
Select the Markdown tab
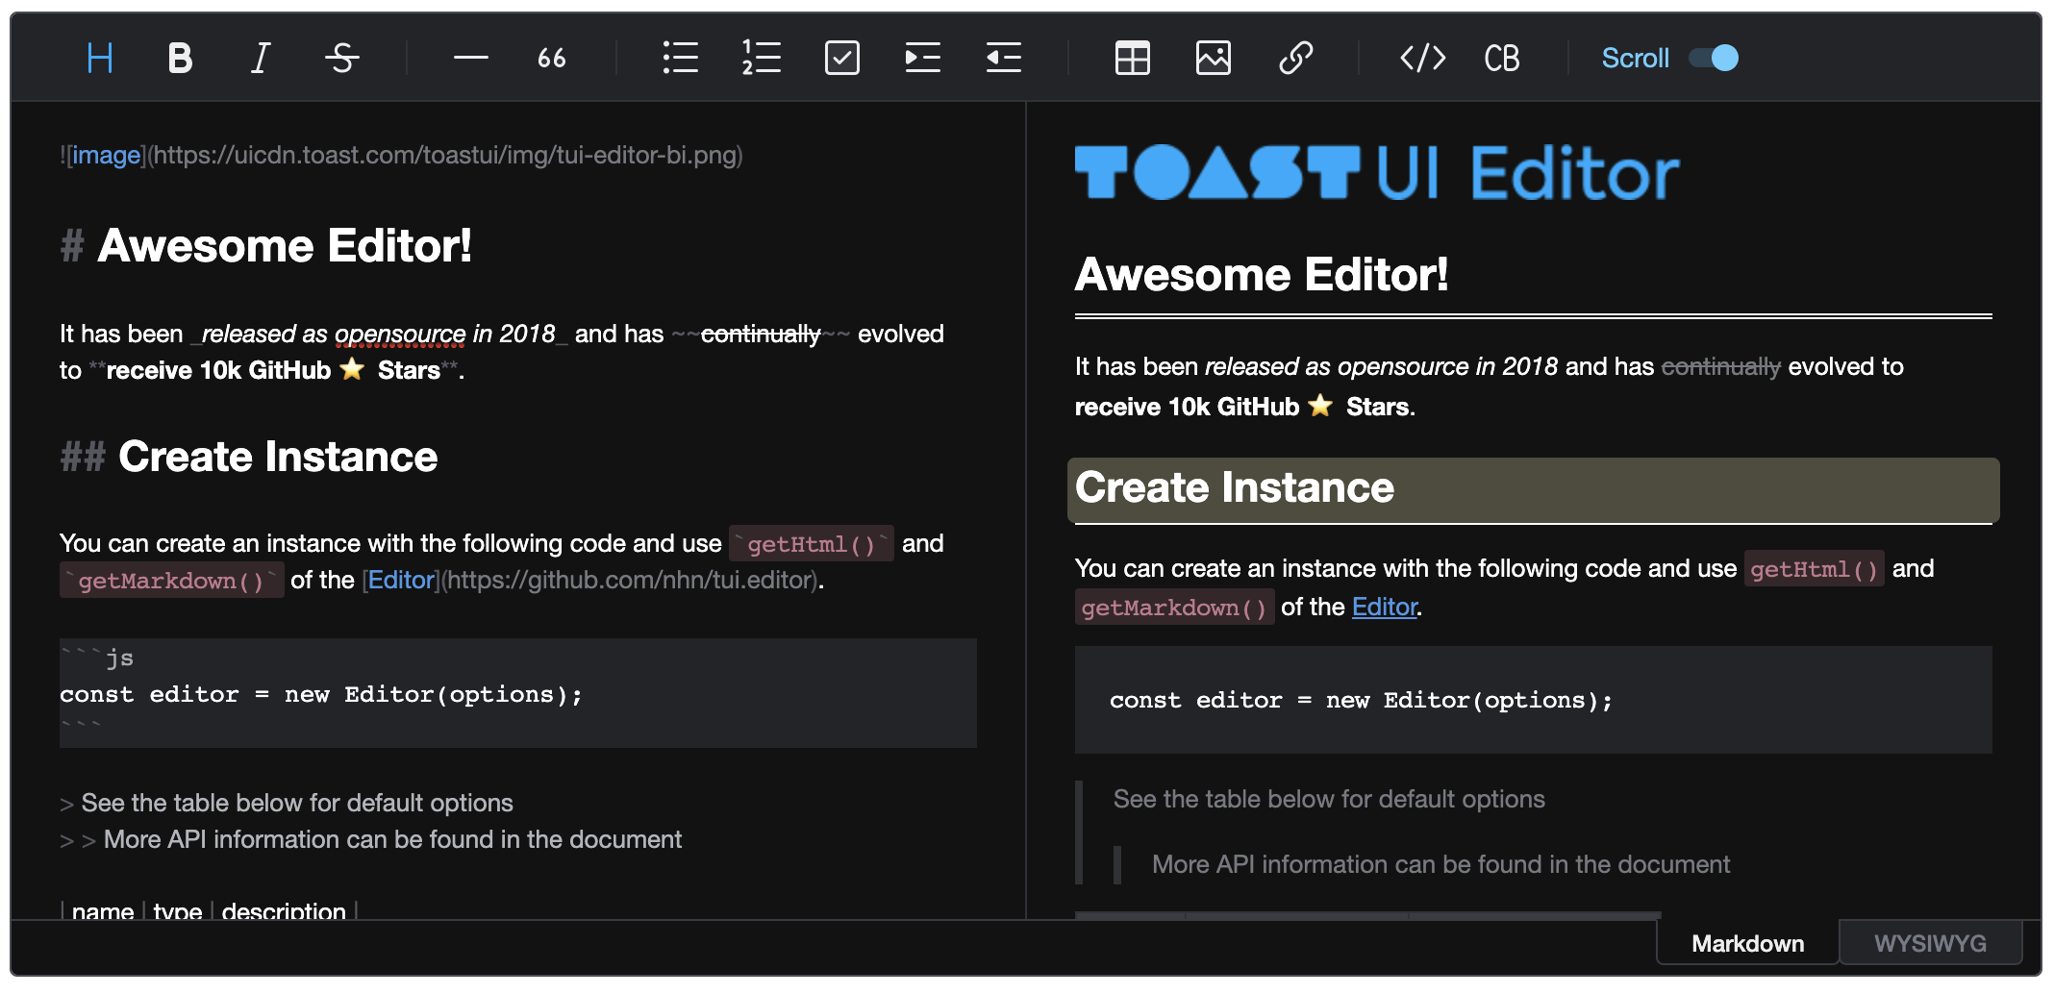point(1747,943)
